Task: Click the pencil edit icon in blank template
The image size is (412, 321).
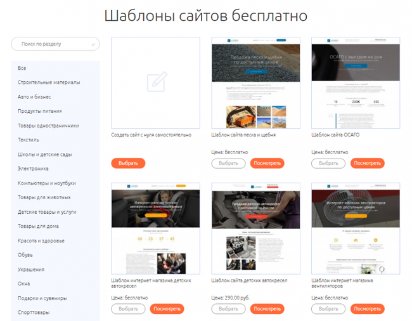Action: pos(155,82)
